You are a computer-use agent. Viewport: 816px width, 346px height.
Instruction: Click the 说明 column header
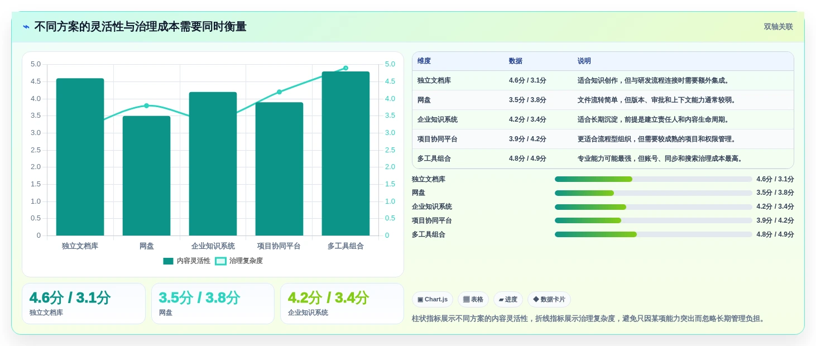pos(584,61)
